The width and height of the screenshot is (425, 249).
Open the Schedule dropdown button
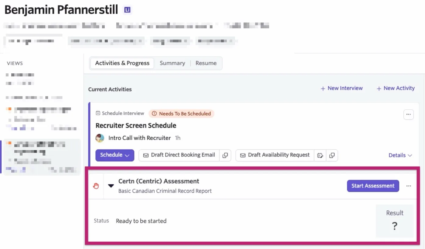tap(115, 155)
